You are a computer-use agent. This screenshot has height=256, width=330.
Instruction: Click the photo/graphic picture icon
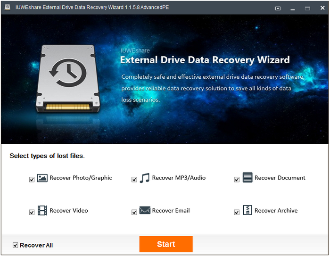42,178
